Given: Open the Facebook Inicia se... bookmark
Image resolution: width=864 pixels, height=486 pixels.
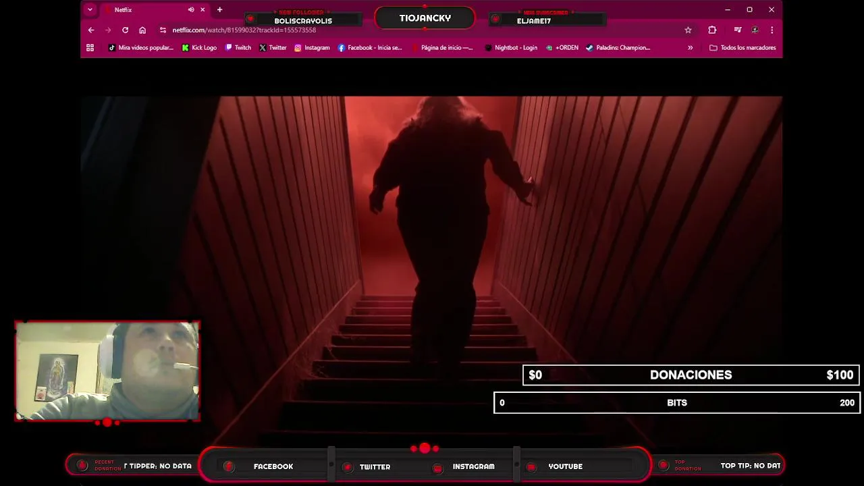Looking at the screenshot, I should click(370, 47).
